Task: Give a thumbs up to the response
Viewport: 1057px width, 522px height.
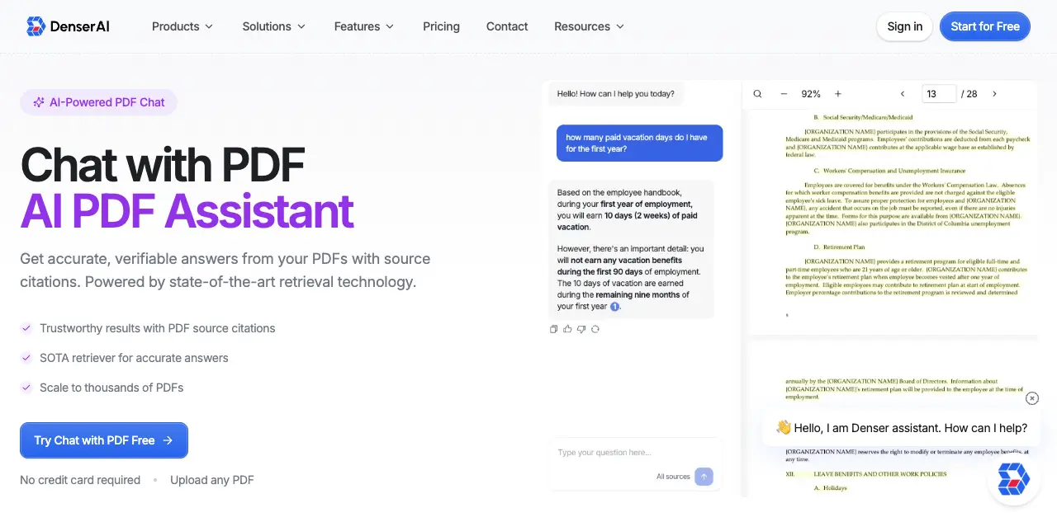Action: pos(567,329)
